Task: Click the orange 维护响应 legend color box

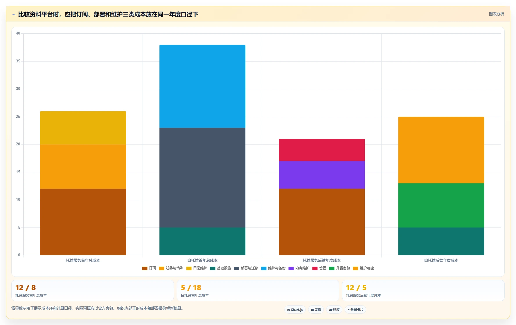Action: click(x=355, y=268)
